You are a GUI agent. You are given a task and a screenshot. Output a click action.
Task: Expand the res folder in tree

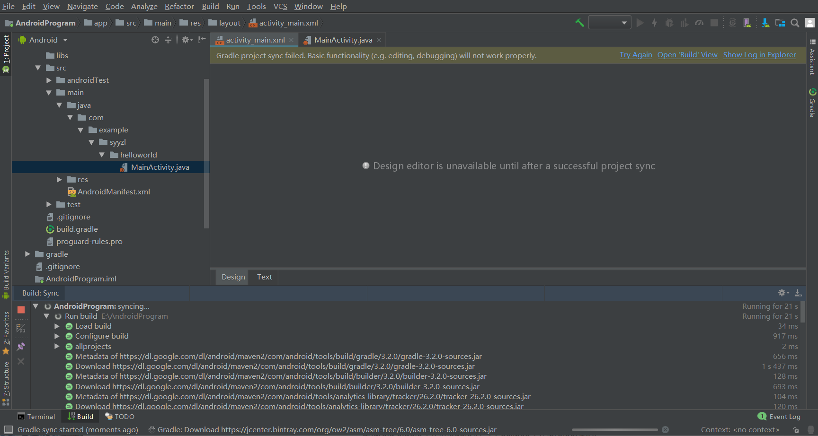click(59, 179)
